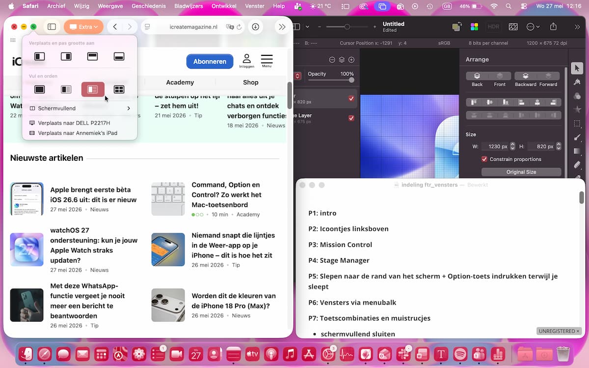This screenshot has width=589, height=368.
Task: Go back in Safari
Action: point(115,27)
